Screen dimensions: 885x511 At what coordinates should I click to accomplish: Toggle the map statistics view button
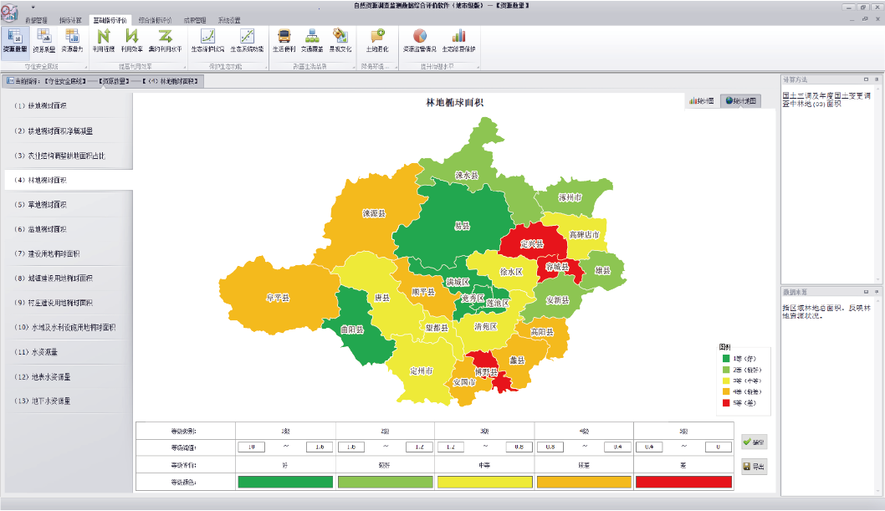(741, 100)
